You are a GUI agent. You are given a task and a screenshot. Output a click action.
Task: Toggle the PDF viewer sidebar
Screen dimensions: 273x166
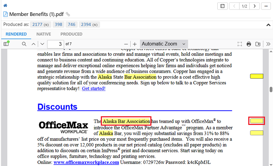pos(6,44)
